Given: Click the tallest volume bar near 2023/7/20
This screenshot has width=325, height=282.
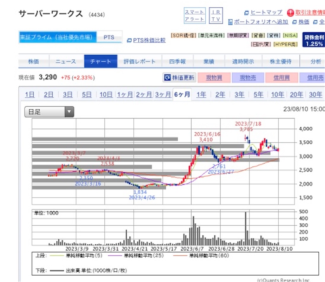Looking at the screenshot, I should click(x=246, y=228).
